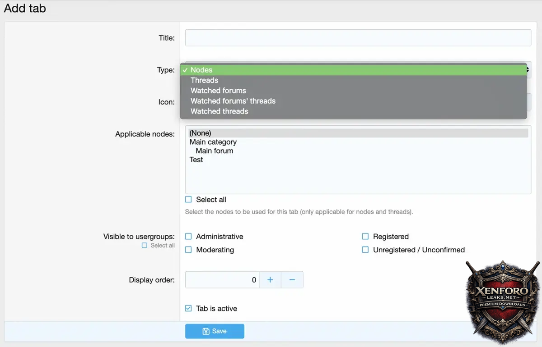Click the Save button
542x347 pixels.
215,331
